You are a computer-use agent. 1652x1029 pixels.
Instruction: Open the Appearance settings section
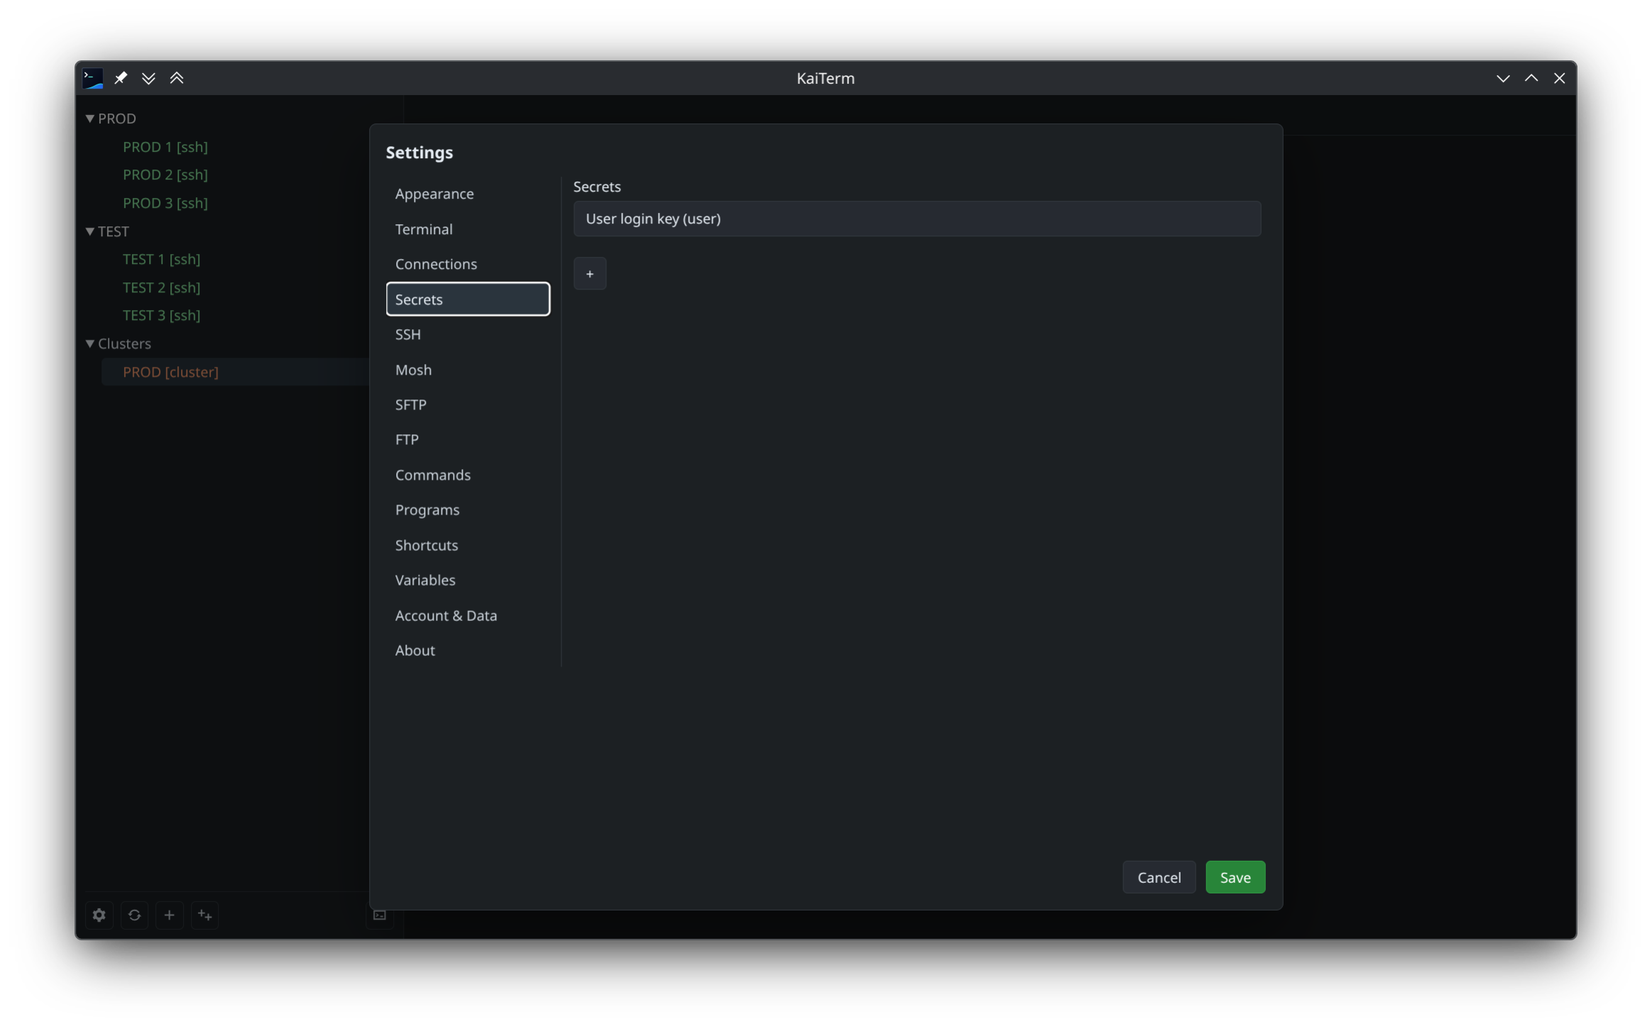(468, 194)
